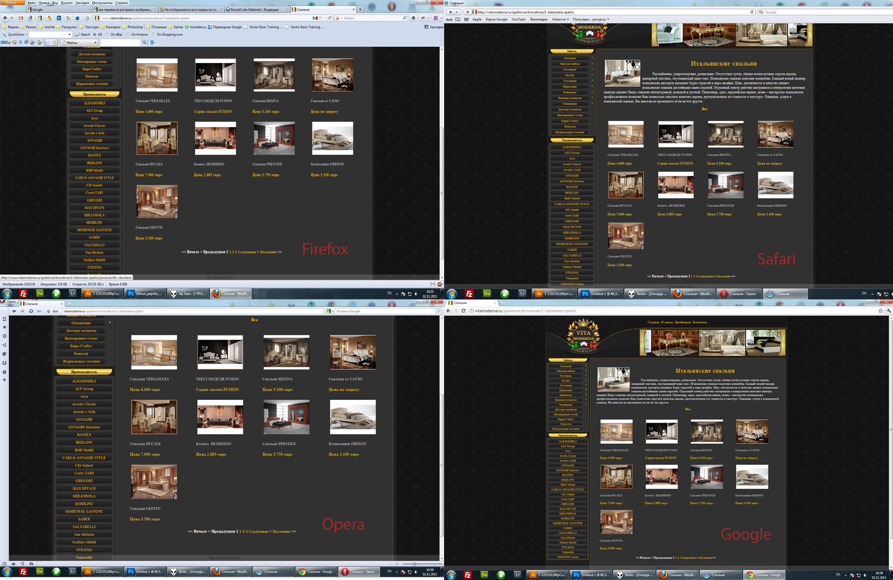Open translate.ru bookmark in Firefox

(195, 27)
